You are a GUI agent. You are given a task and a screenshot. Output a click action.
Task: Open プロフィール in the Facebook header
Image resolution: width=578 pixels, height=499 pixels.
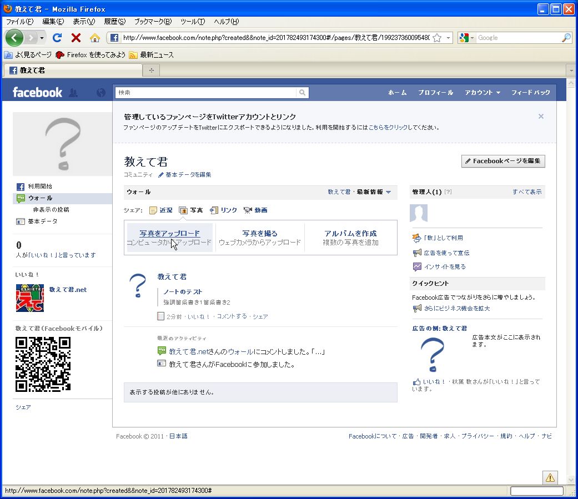436,93
